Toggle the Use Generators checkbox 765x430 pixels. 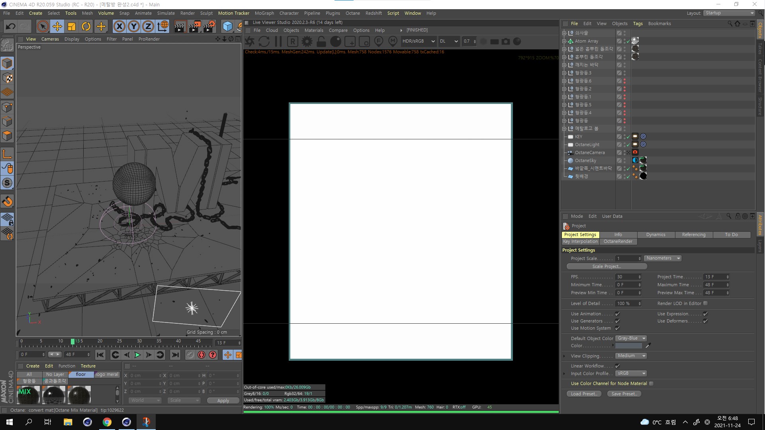pyautogui.click(x=617, y=321)
